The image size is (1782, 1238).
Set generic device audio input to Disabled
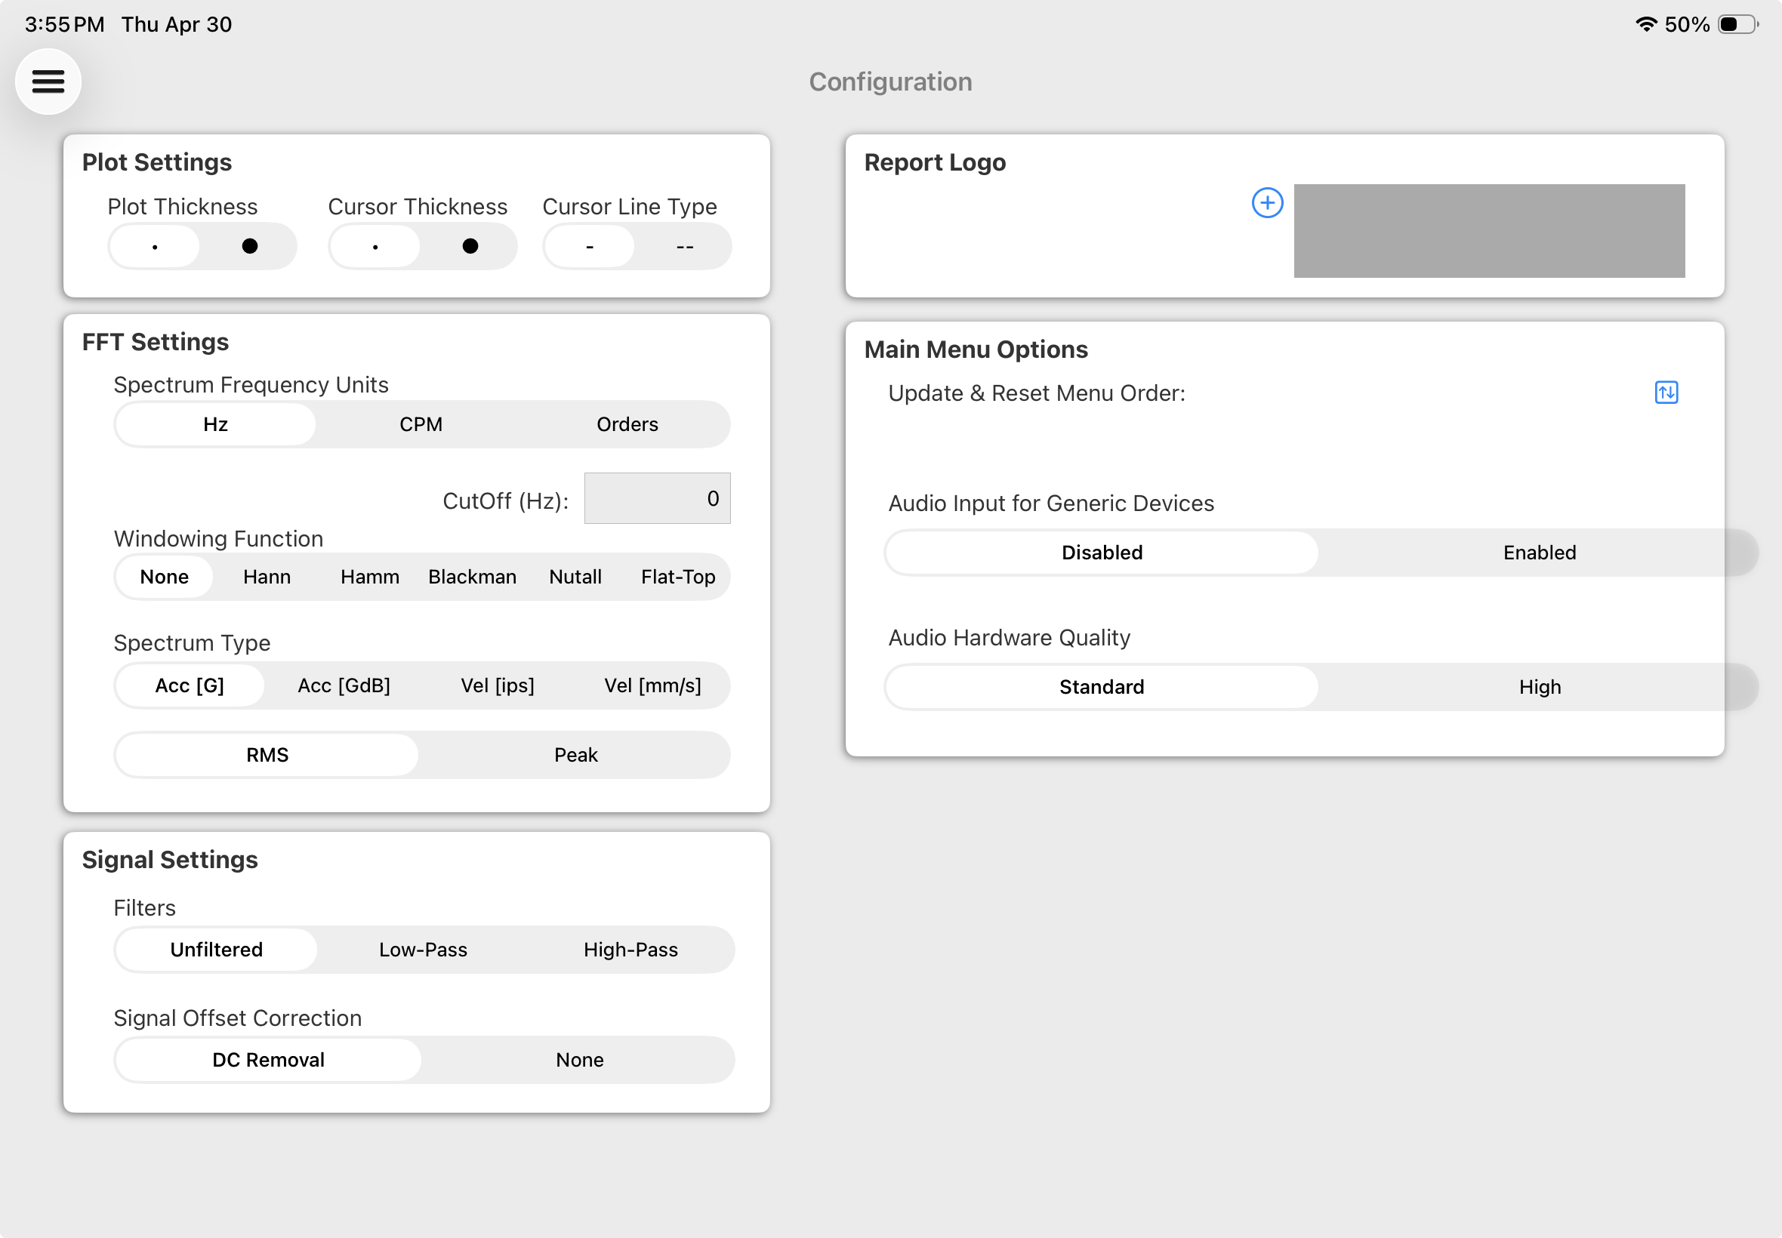click(1102, 553)
